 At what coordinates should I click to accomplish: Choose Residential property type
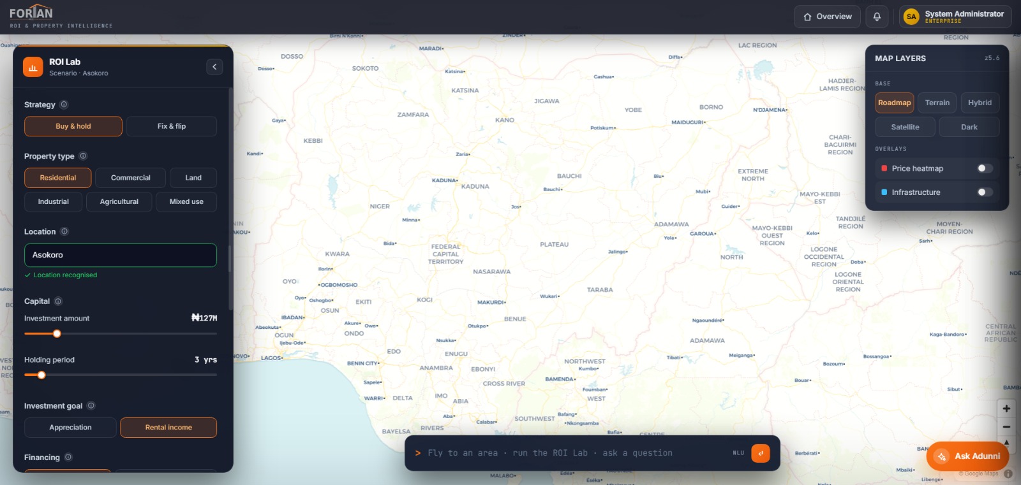(58, 178)
